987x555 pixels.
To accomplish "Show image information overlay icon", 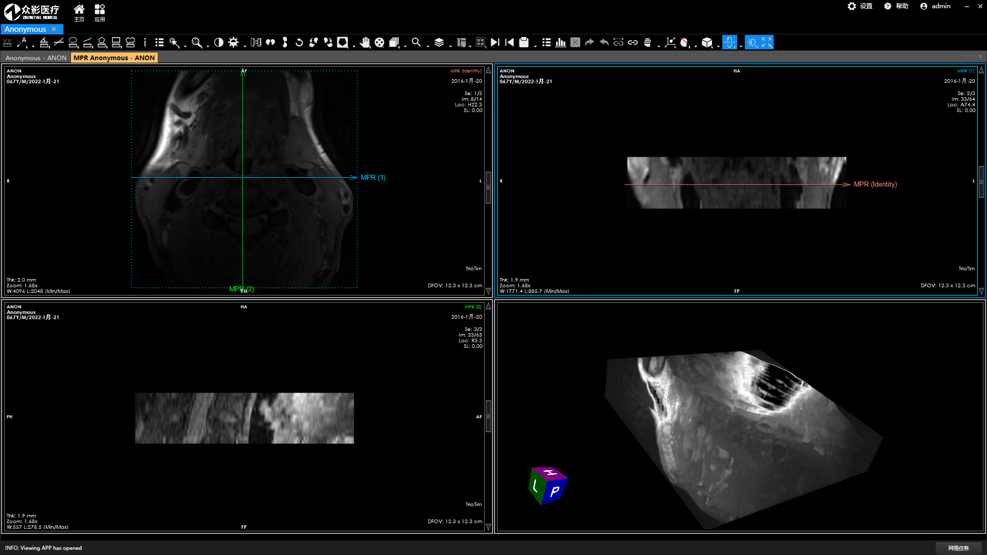I will [145, 43].
